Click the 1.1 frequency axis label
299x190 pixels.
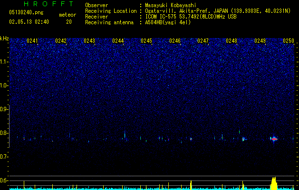coord(4,62)
